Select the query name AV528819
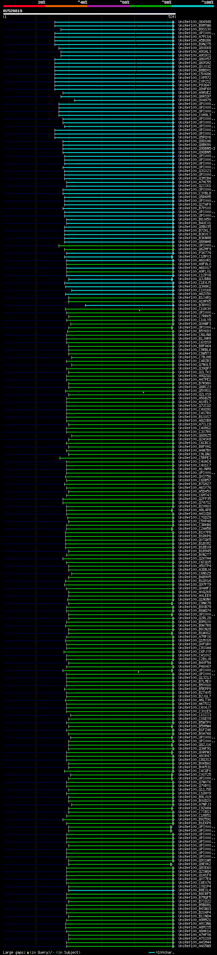The image size is (217, 955). coord(13,11)
